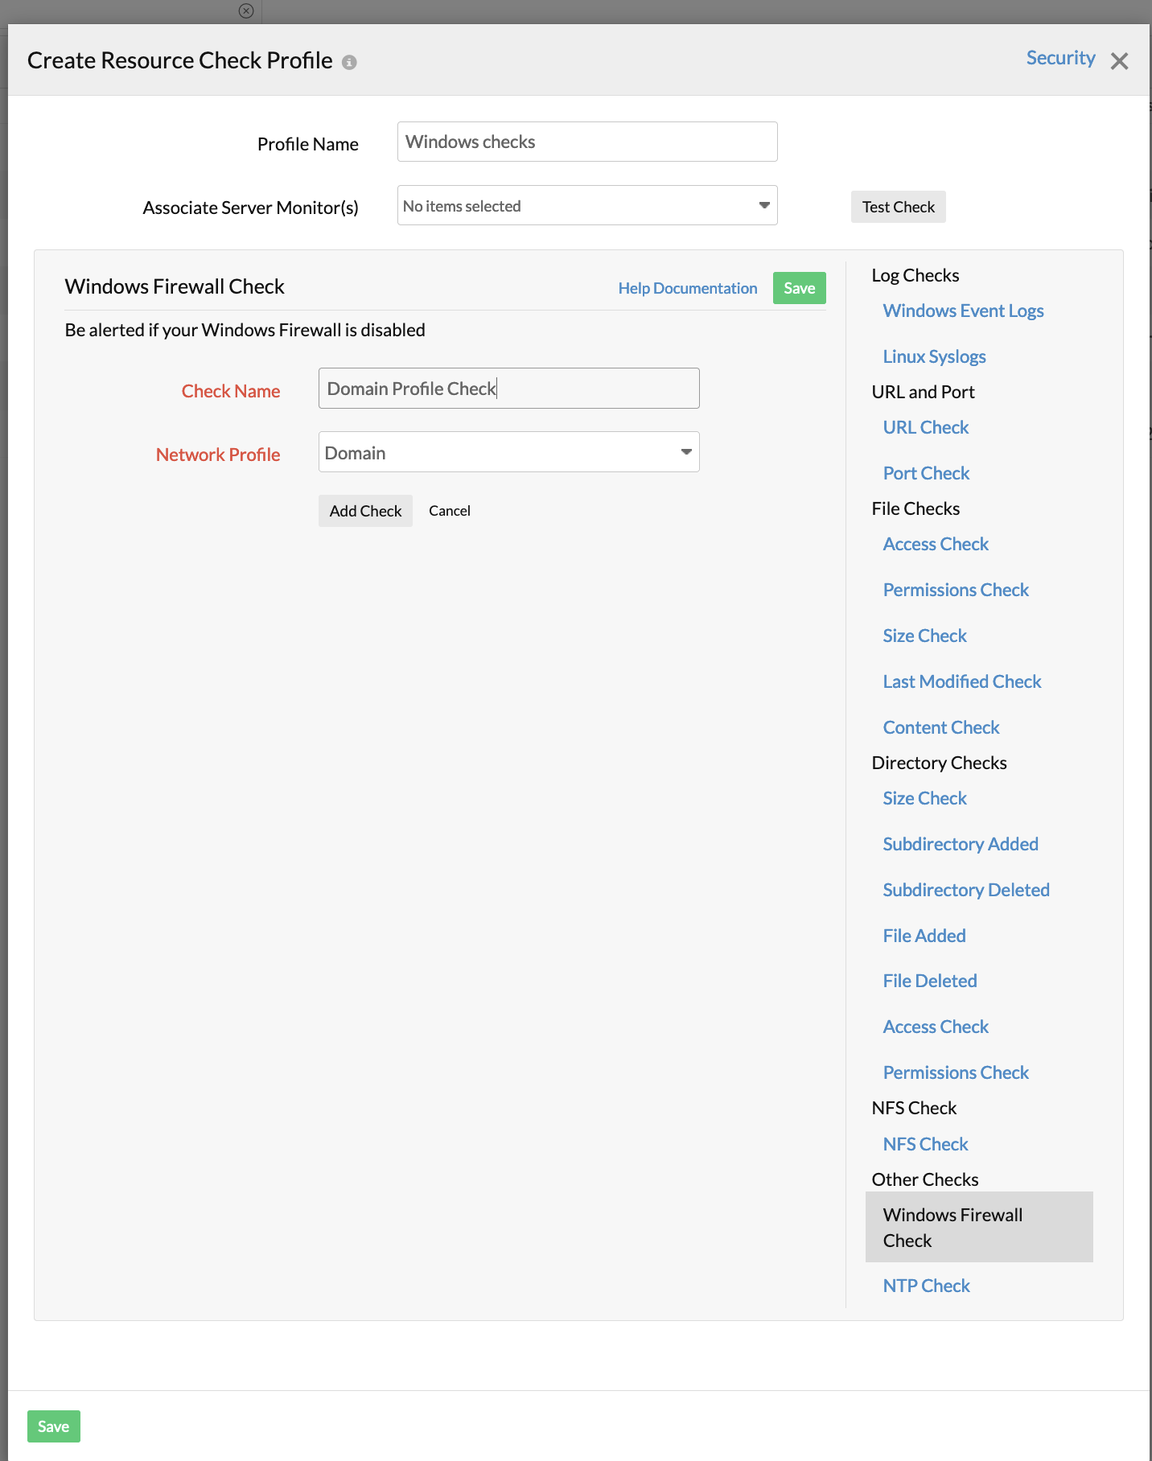Click the Add Check button

[365, 511]
